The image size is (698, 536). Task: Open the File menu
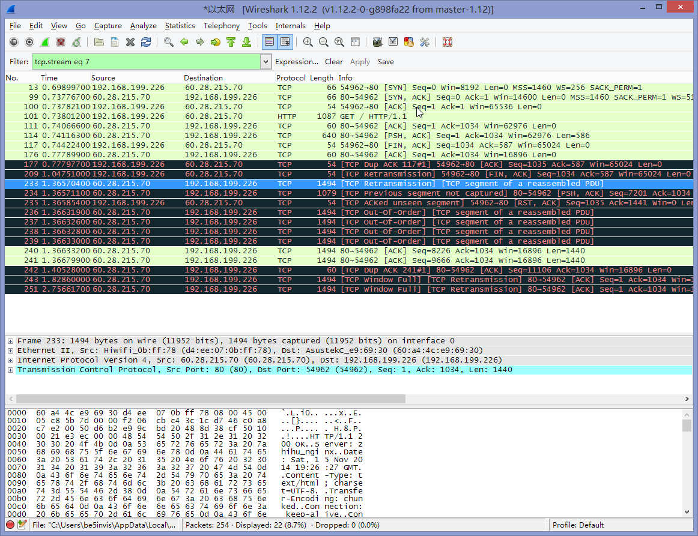coord(15,26)
